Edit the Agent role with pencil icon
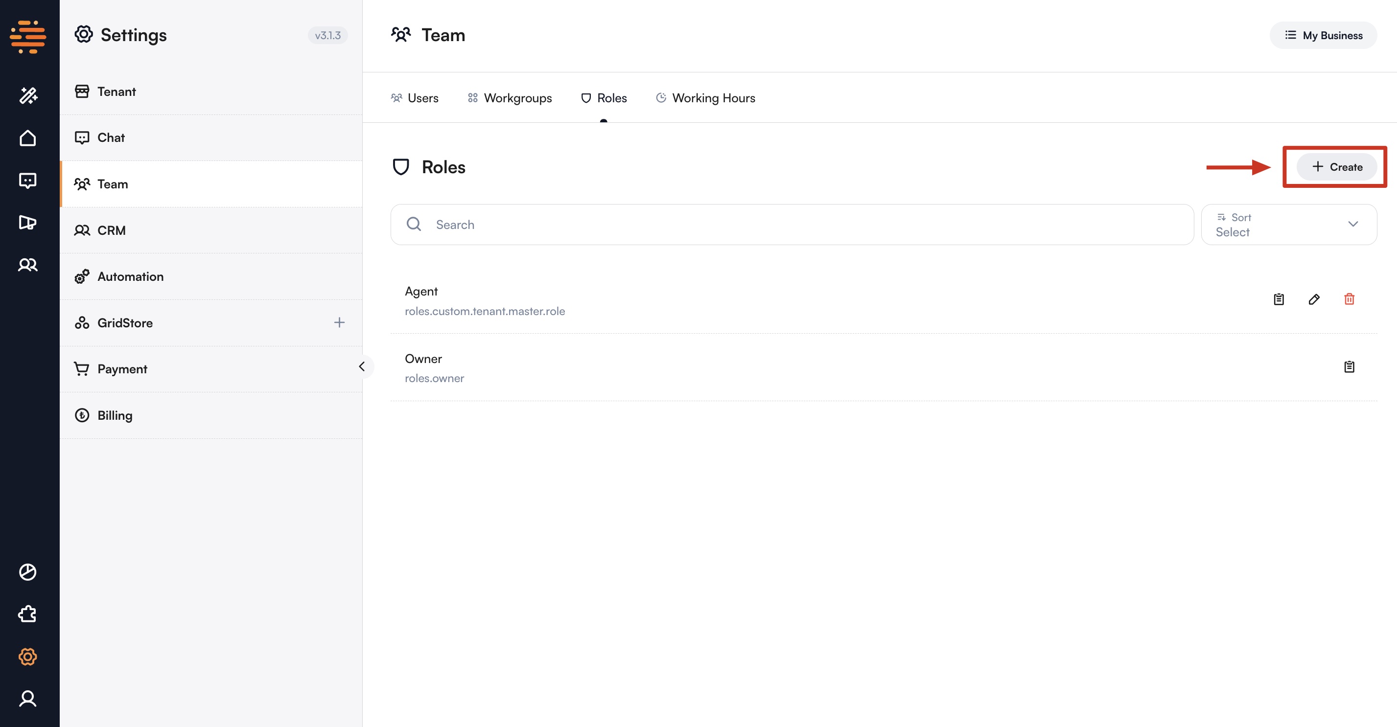1397x727 pixels. [x=1313, y=299]
